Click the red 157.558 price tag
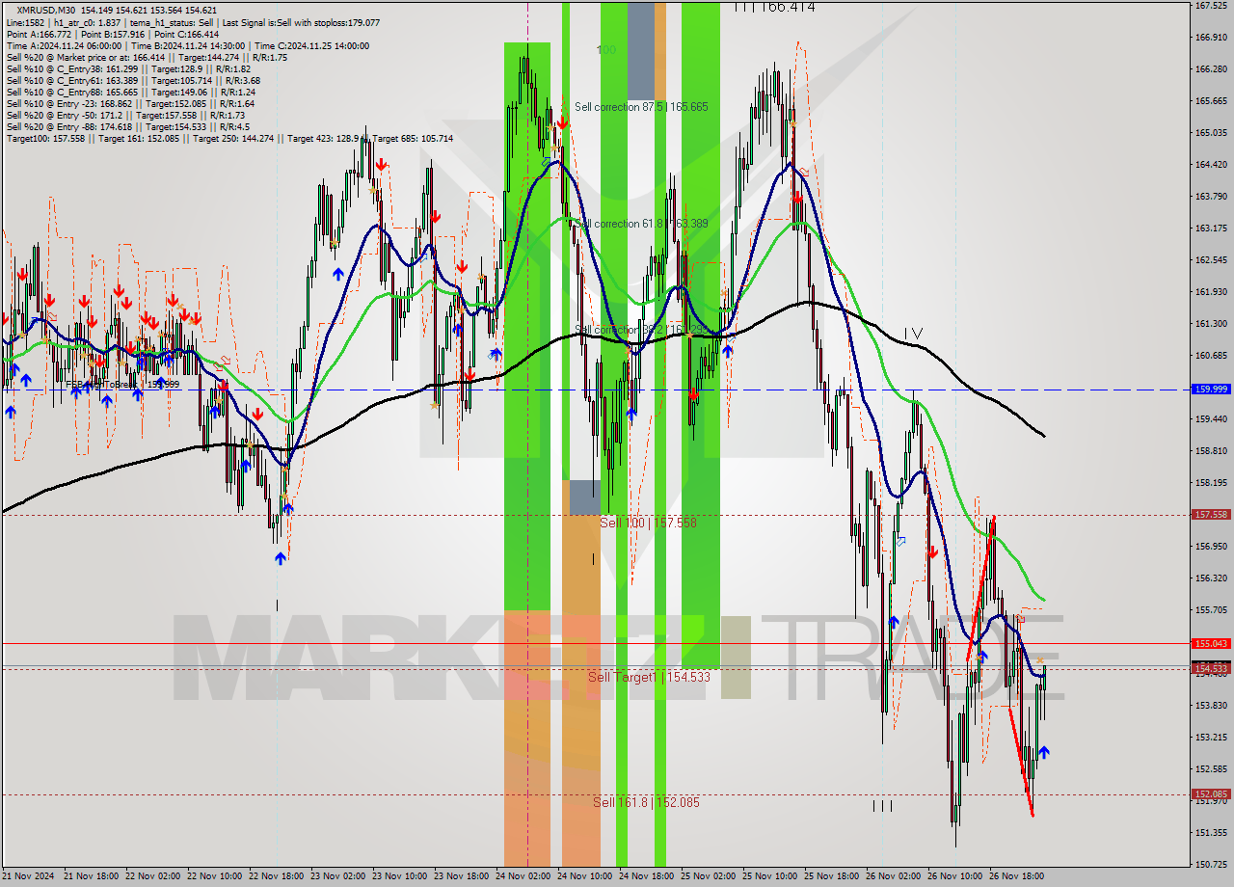 pyautogui.click(x=1211, y=515)
